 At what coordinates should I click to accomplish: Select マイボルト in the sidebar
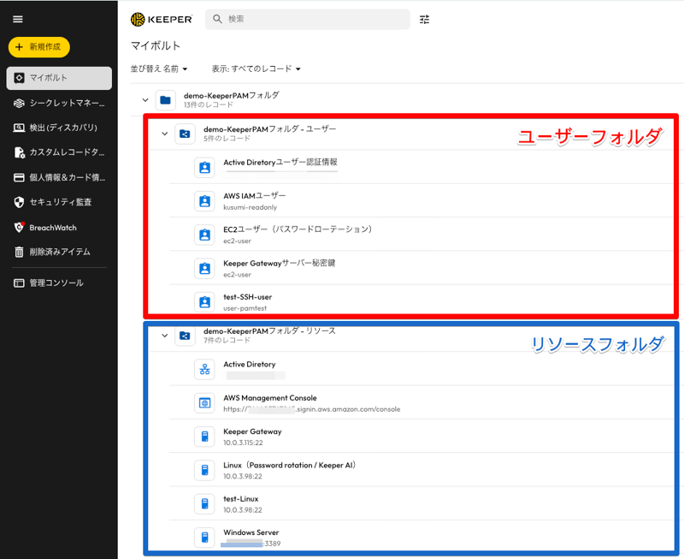(59, 78)
